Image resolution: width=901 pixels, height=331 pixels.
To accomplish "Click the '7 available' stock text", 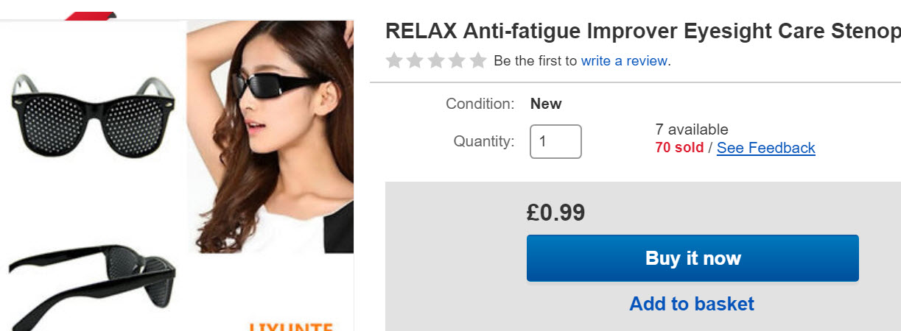I will (691, 130).
